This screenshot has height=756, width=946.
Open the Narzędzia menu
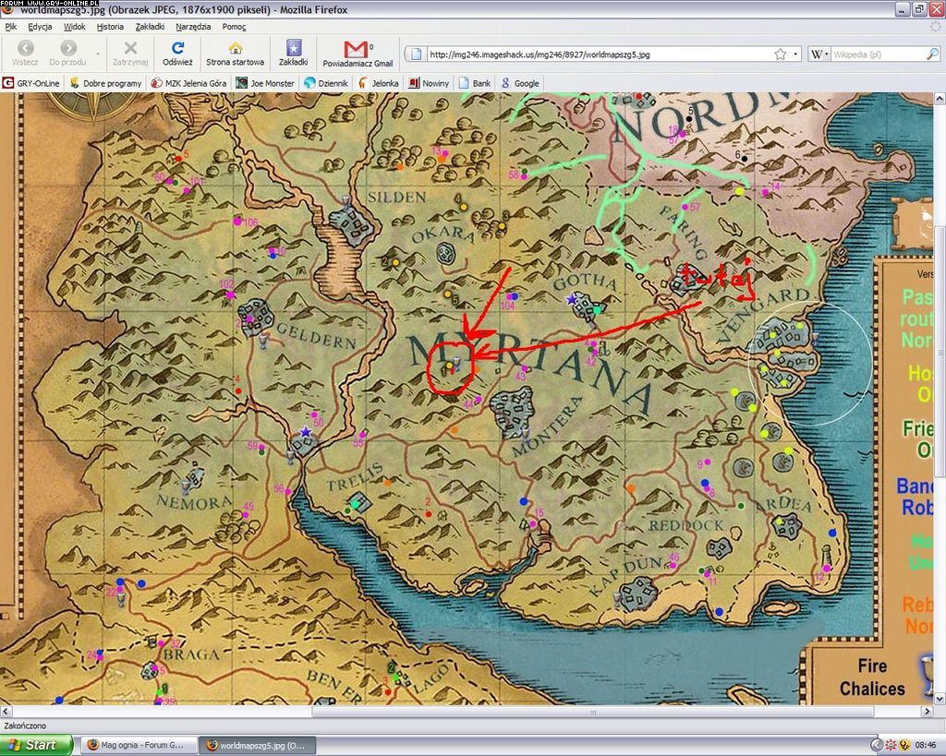(193, 27)
